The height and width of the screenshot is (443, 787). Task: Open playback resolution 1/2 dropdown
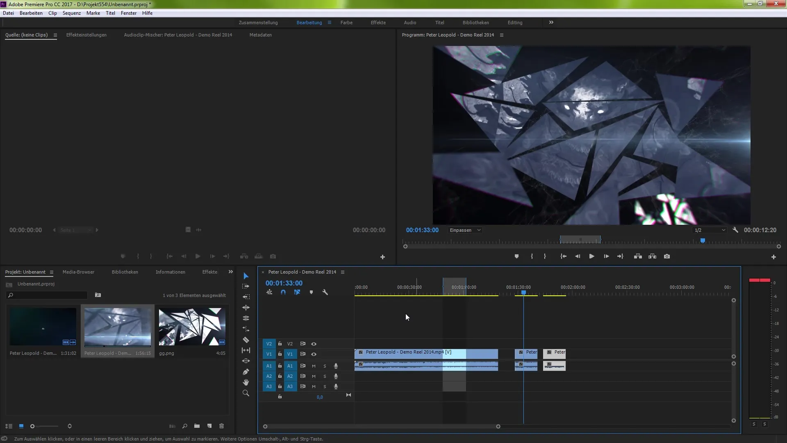coord(710,230)
